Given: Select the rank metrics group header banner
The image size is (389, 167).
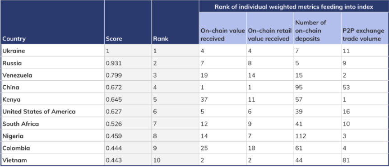Looking at the screenshot, I should [x=294, y=6].
